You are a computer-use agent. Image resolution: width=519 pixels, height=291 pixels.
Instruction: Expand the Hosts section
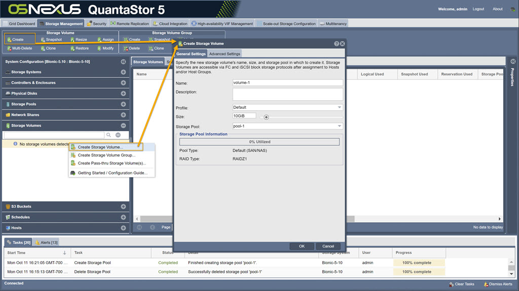point(123,228)
